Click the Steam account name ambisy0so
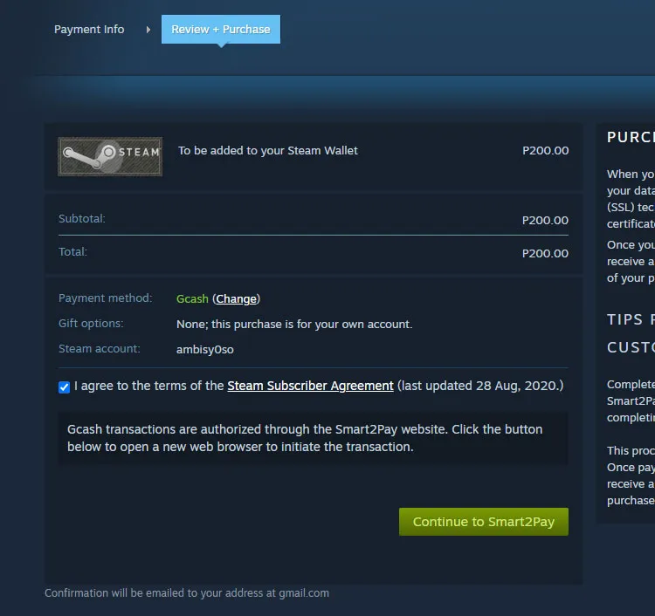 tap(205, 349)
